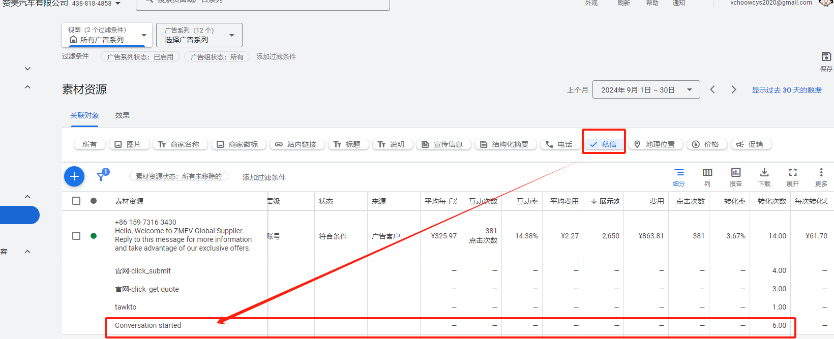Select the 关联对象 tab

pos(84,115)
